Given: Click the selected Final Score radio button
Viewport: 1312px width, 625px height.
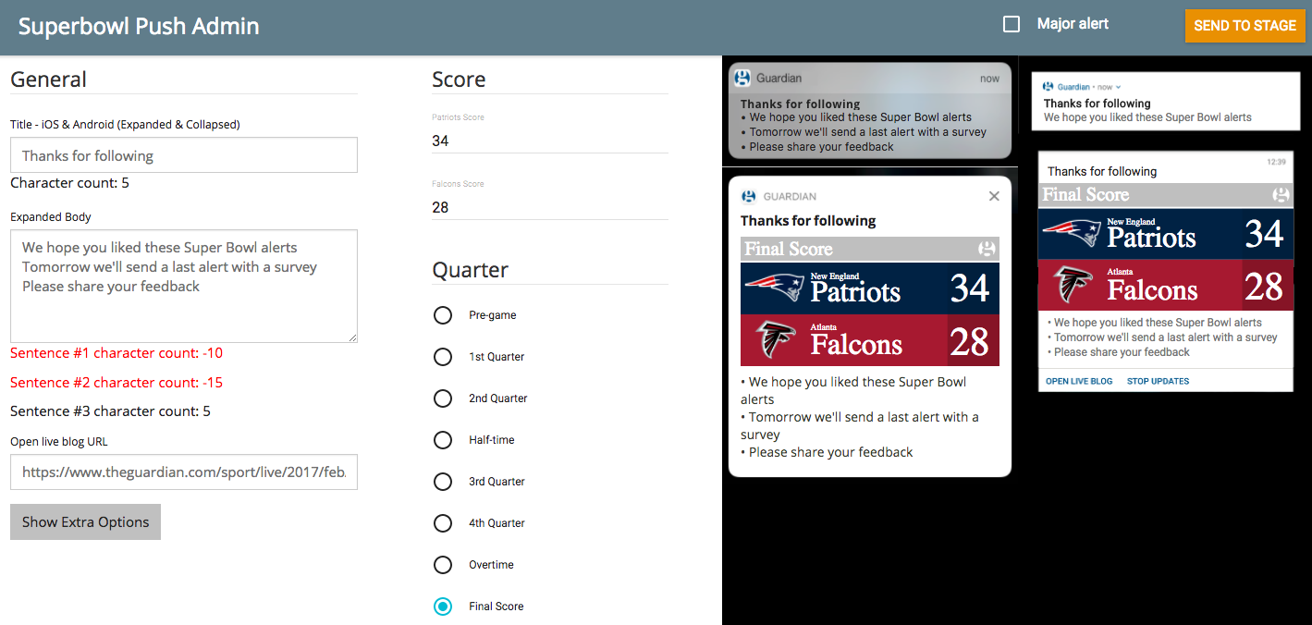Looking at the screenshot, I should (x=443, y=607).
